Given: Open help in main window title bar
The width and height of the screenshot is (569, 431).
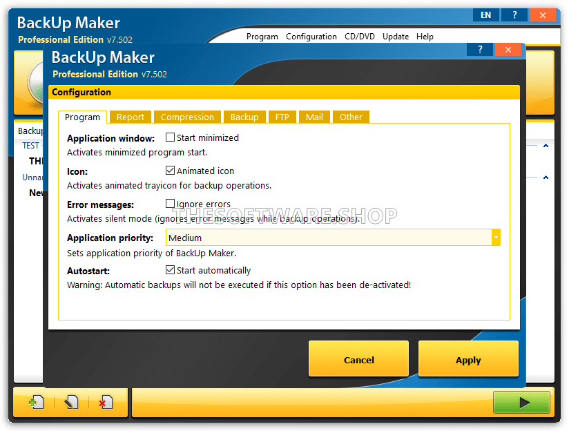Looking at the screenshot, I should 514,15.
